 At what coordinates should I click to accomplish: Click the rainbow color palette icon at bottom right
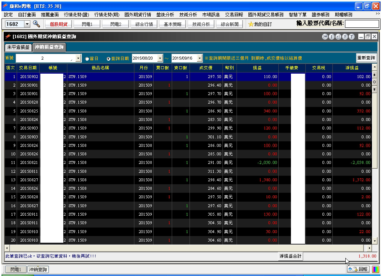pos(376,269)
